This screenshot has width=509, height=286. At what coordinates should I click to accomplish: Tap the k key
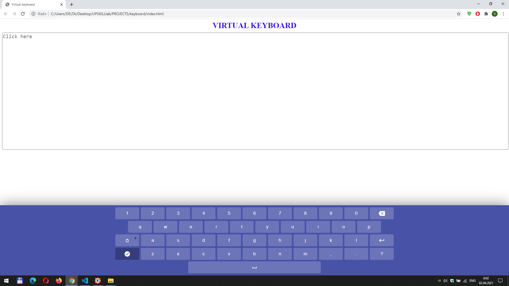point(331,240)
